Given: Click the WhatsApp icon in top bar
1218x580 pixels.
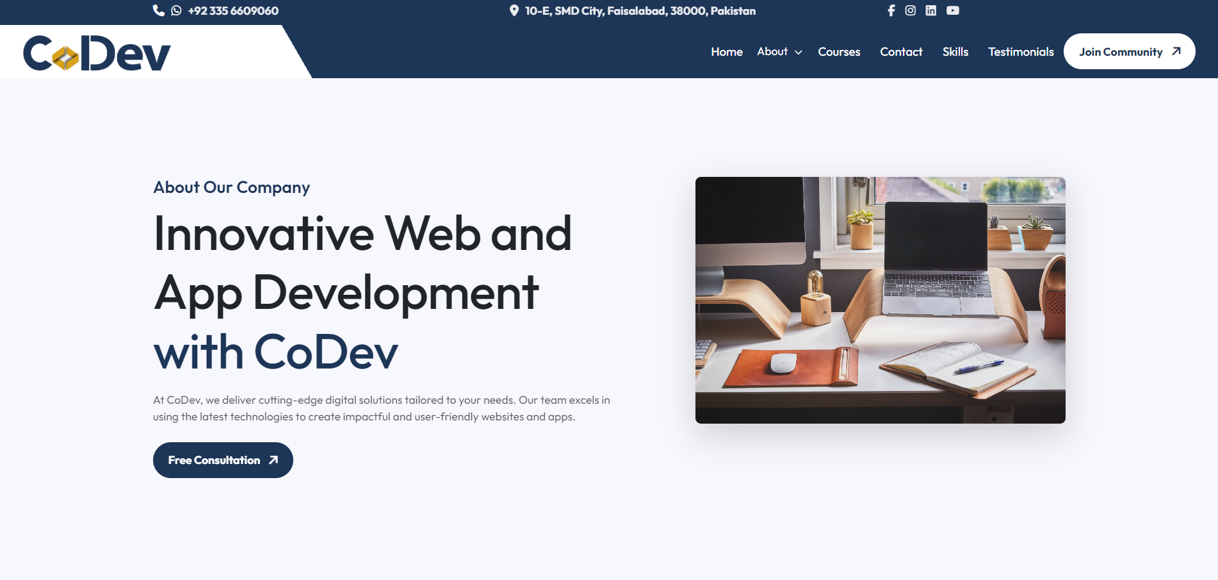Looking at the screenshot, I should click(x=176, y=10).
